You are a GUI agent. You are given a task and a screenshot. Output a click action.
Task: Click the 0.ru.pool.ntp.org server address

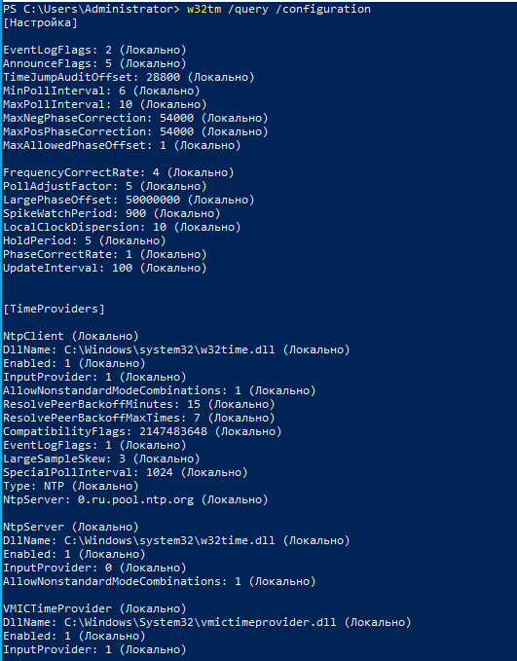click(135, 500)
